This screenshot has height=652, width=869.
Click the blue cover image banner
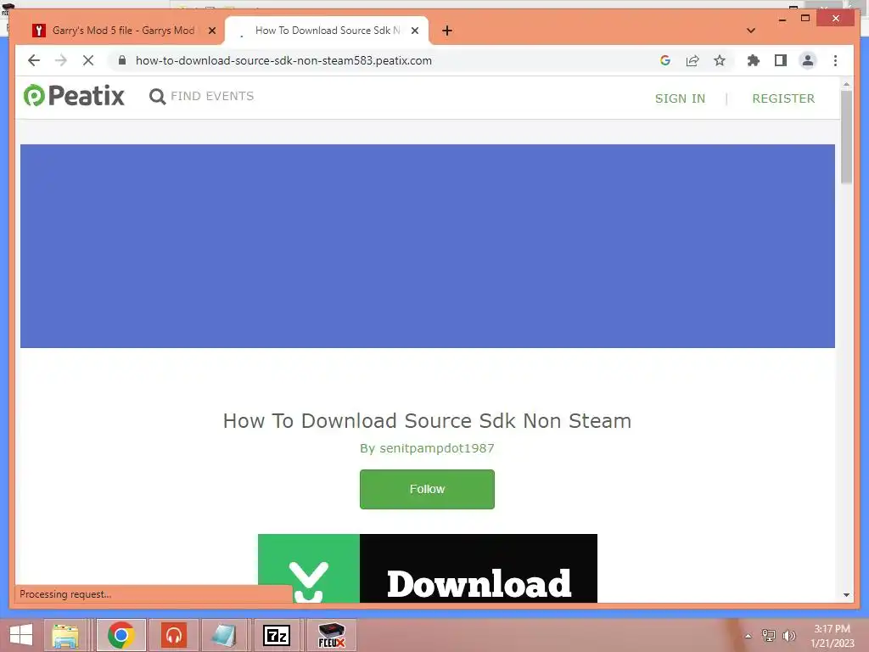point(428,246)
